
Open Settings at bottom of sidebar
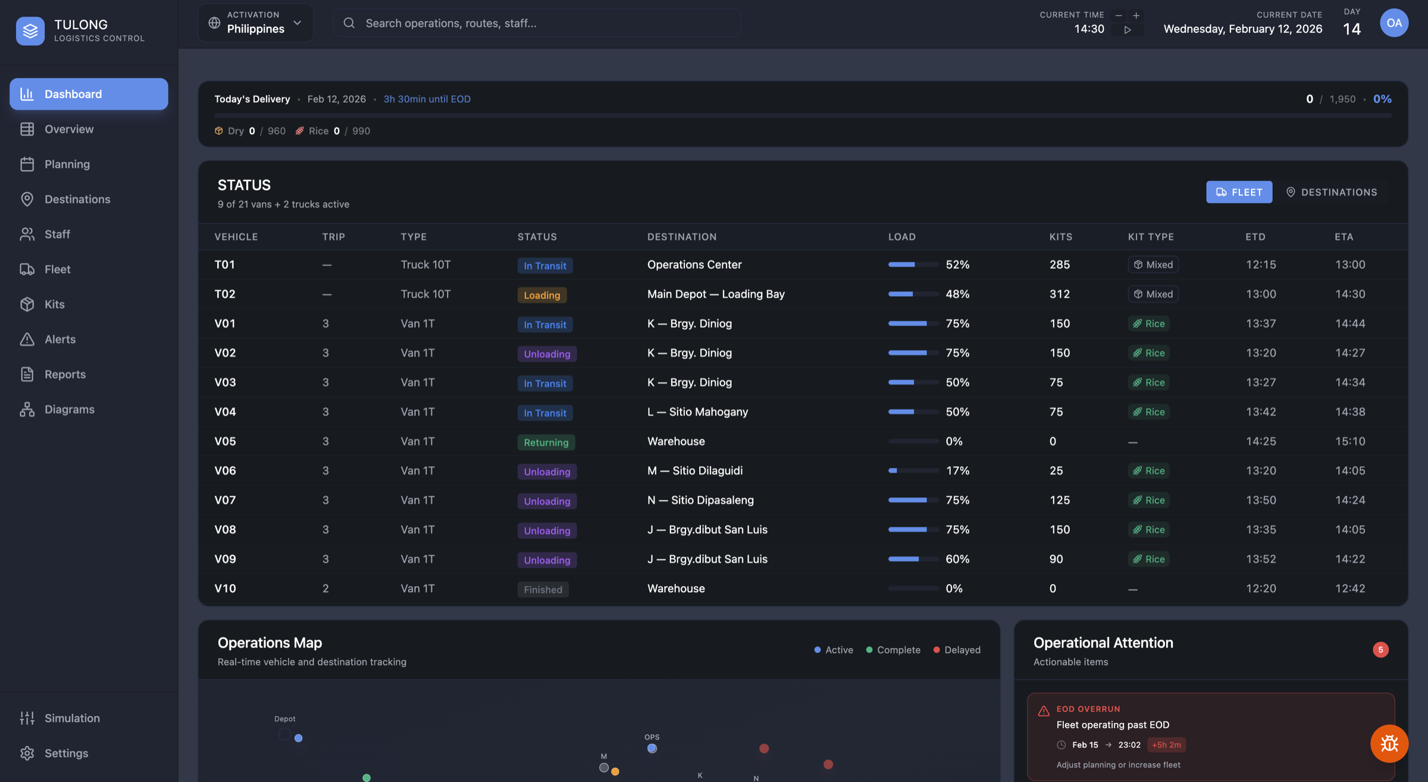click(67, 753)
